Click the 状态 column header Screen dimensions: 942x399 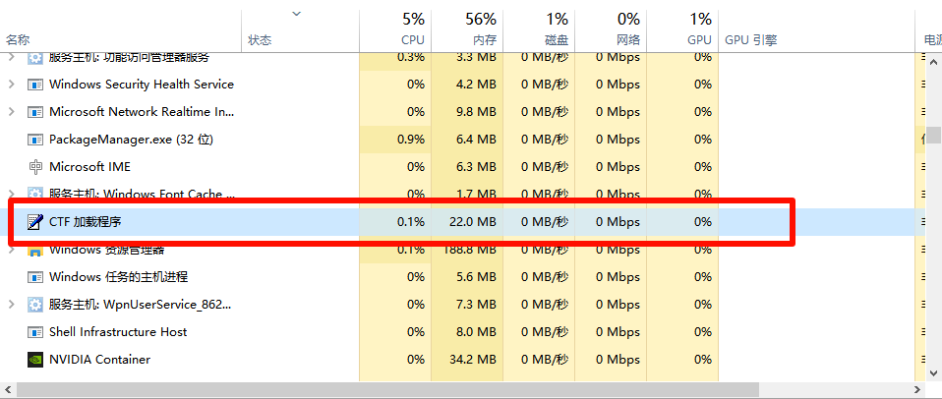pyautogui.click(x=260, y=39)
